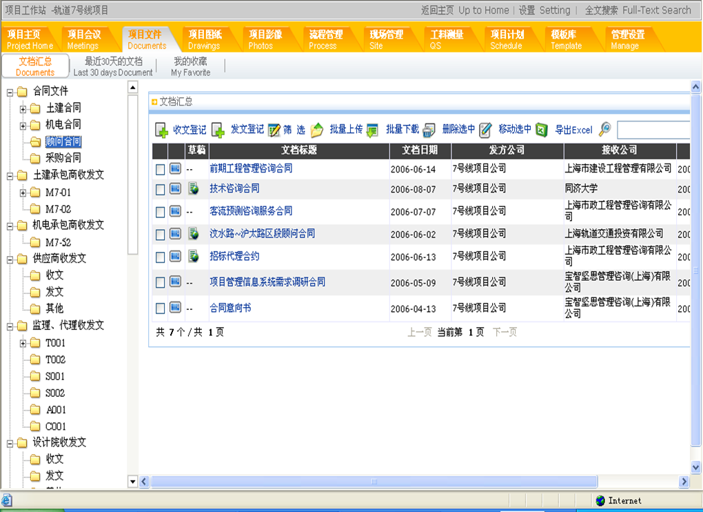Image resolution: width=703 pixels, height=512 pixels.
Task: Click the small icon beside 文档汇总 panel title
Action: (x=154, y=102)
